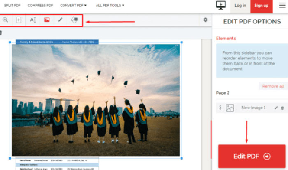The height and width of the screenshot is (170, 288).
Task: Open the settings gear icon
Action: pos(206,20)
